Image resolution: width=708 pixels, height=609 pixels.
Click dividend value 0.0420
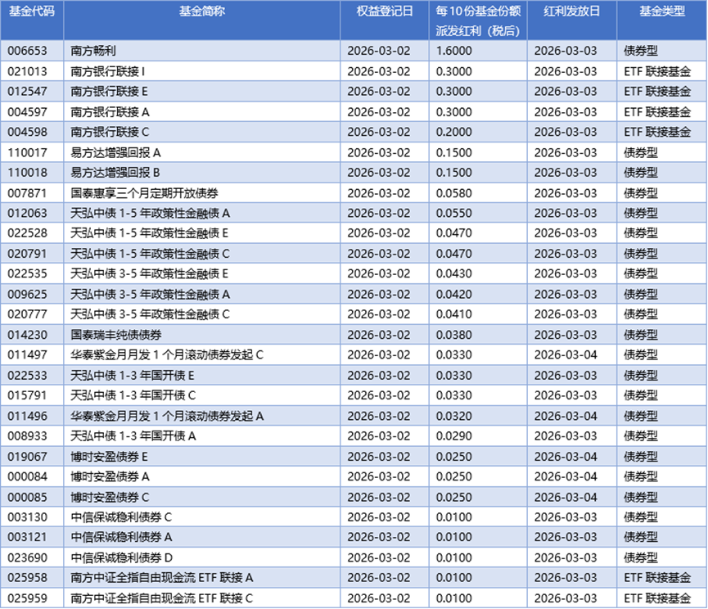453,295
